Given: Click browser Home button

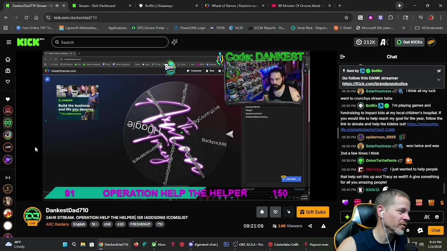Looking at the screenshot, I should (36, 17).
